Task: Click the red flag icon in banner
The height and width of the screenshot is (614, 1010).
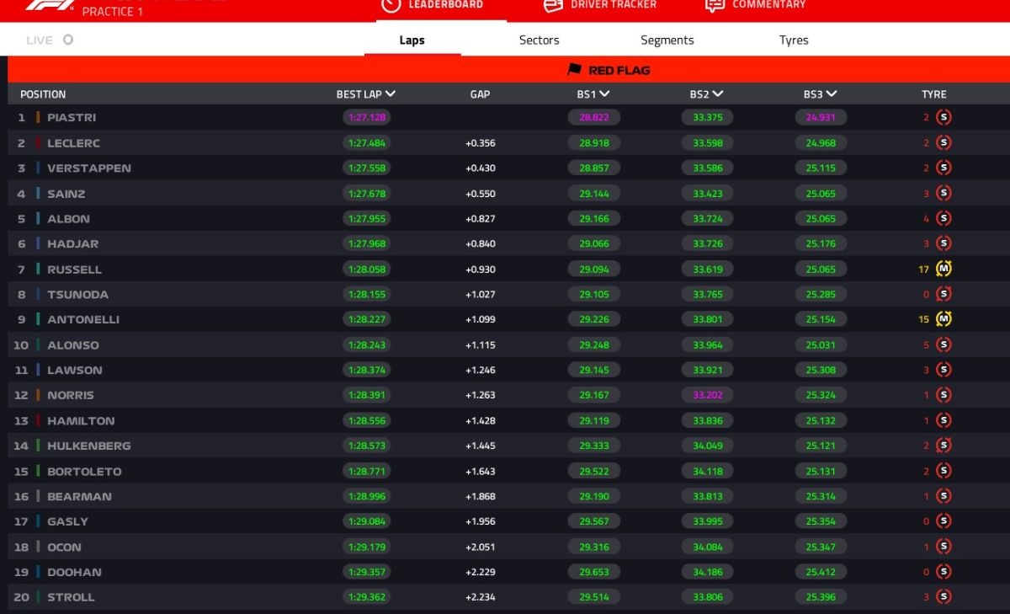Action: point(575,70)
